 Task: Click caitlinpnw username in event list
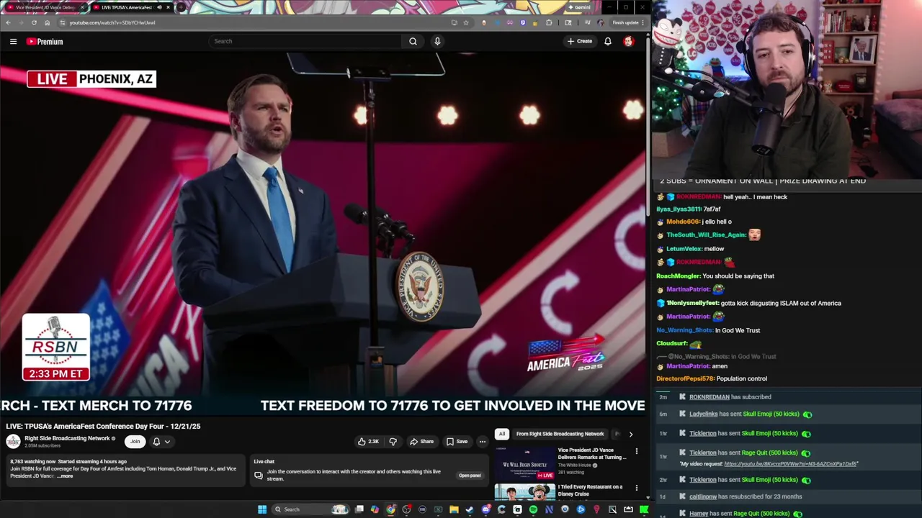(703, 496)
